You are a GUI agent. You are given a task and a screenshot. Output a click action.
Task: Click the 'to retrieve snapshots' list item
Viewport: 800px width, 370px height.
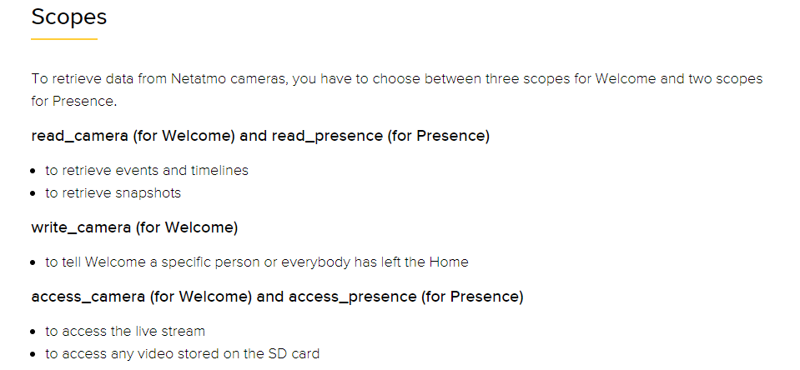coord(113,193)
